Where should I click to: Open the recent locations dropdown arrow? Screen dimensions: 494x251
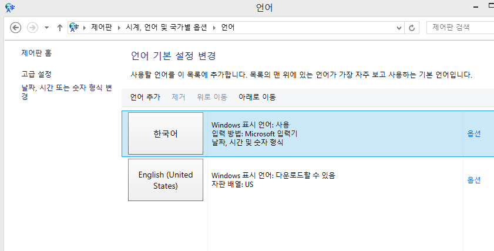pyautogui.click(x=46, y=28)
